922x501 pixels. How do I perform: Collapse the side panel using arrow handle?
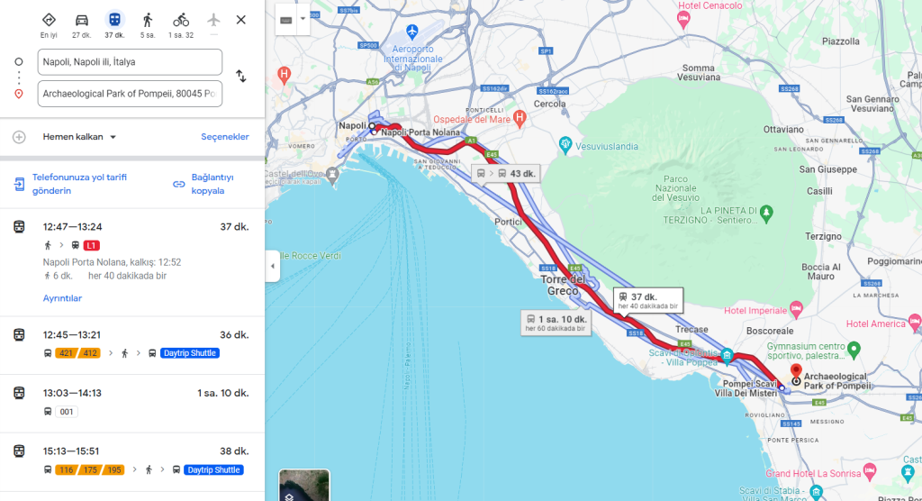pos(272,266)
